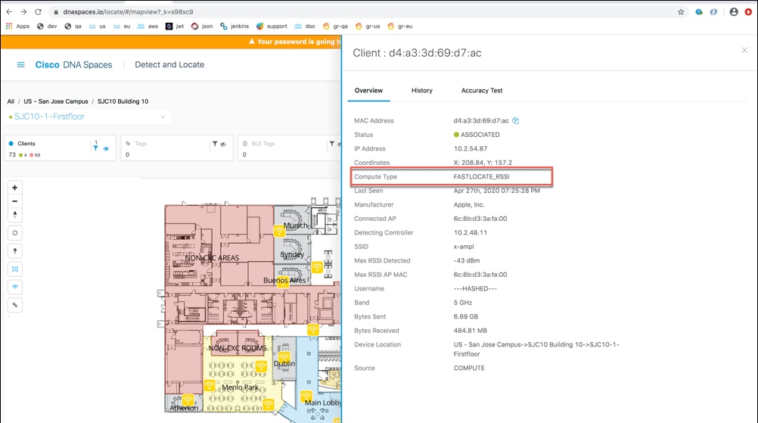Screen dimensions: 758x423
Task: Click Connected AP value 6c:8b:d3:3a:fa:00
Action: tap(480, 219)
